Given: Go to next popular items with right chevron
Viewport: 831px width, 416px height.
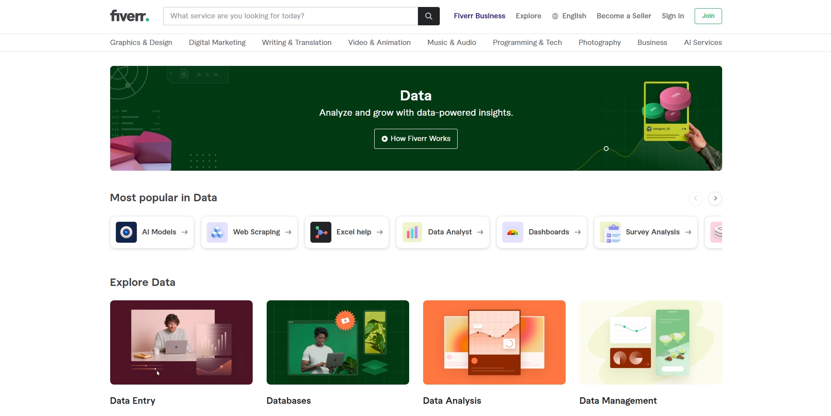Looking at the screenshot, I should point(715,198).
